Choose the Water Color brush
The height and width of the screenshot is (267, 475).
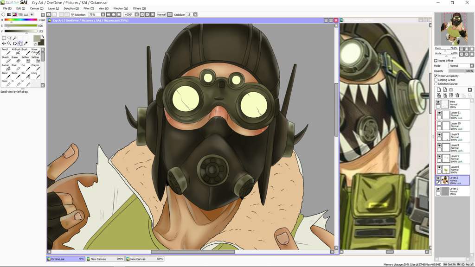point(35,51)
